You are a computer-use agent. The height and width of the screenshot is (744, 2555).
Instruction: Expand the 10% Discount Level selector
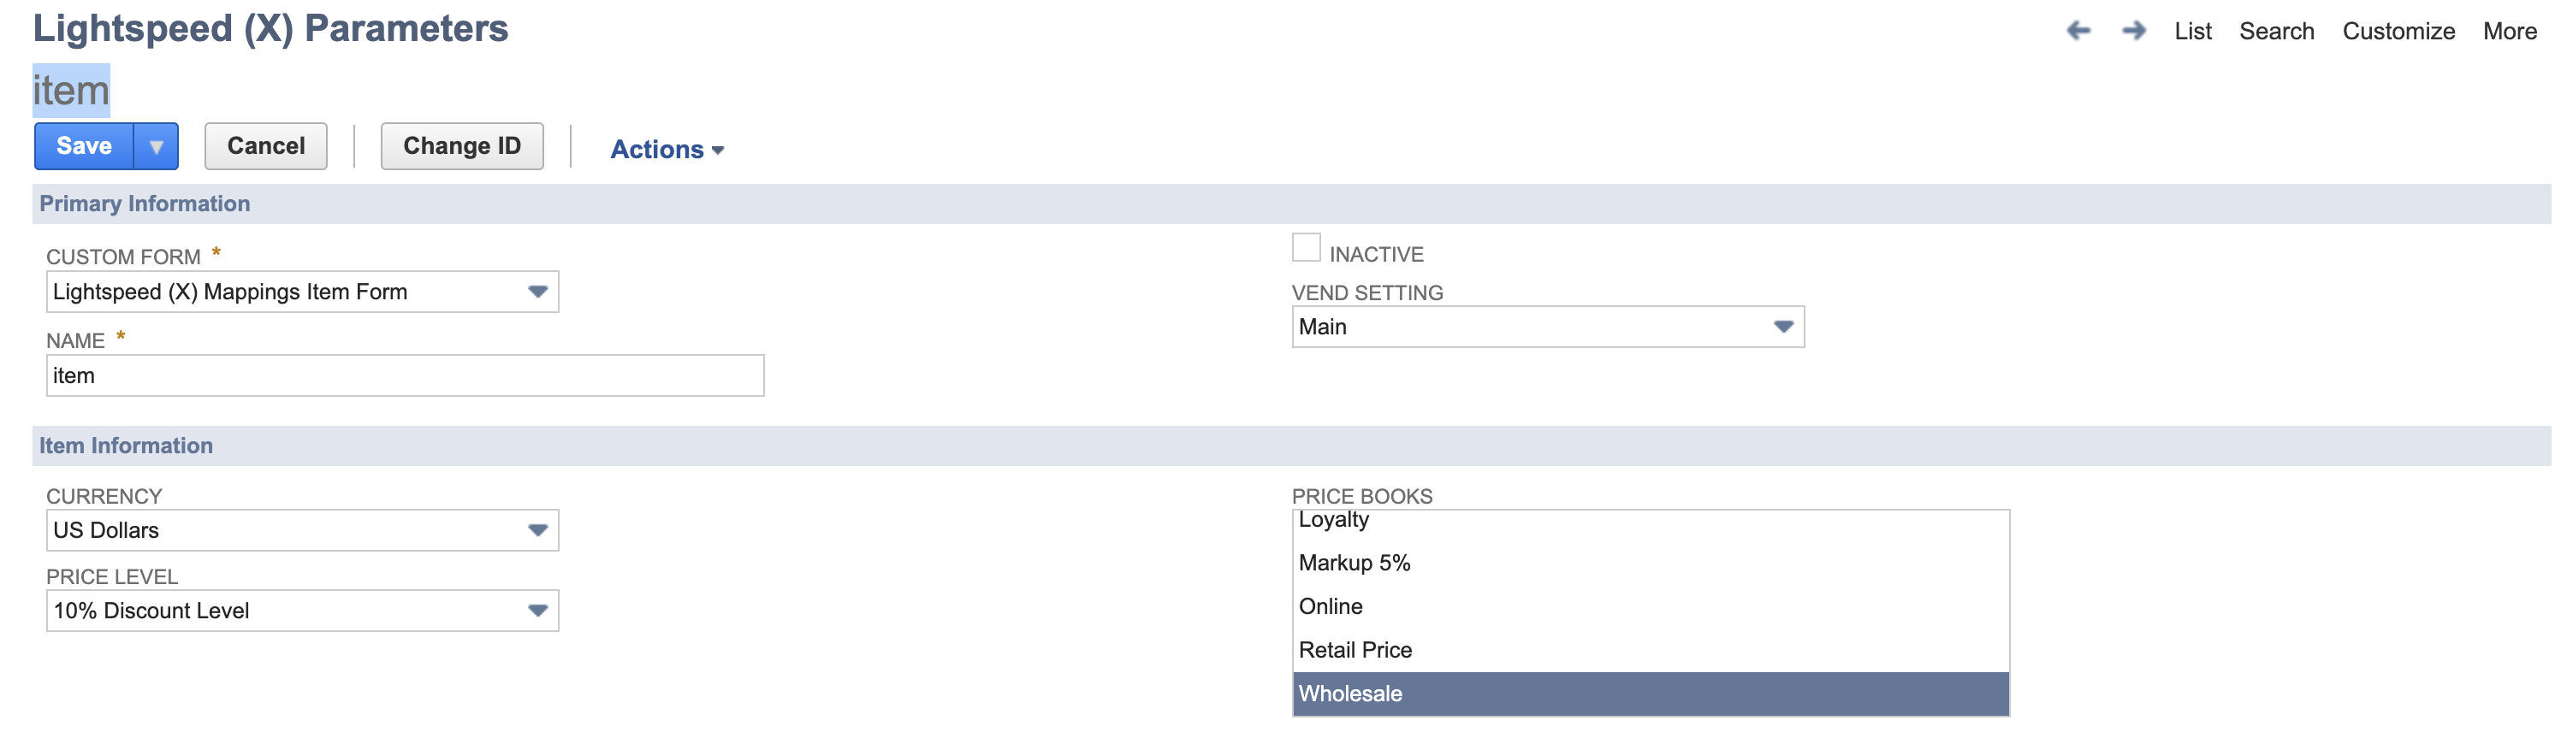point(298,611)
